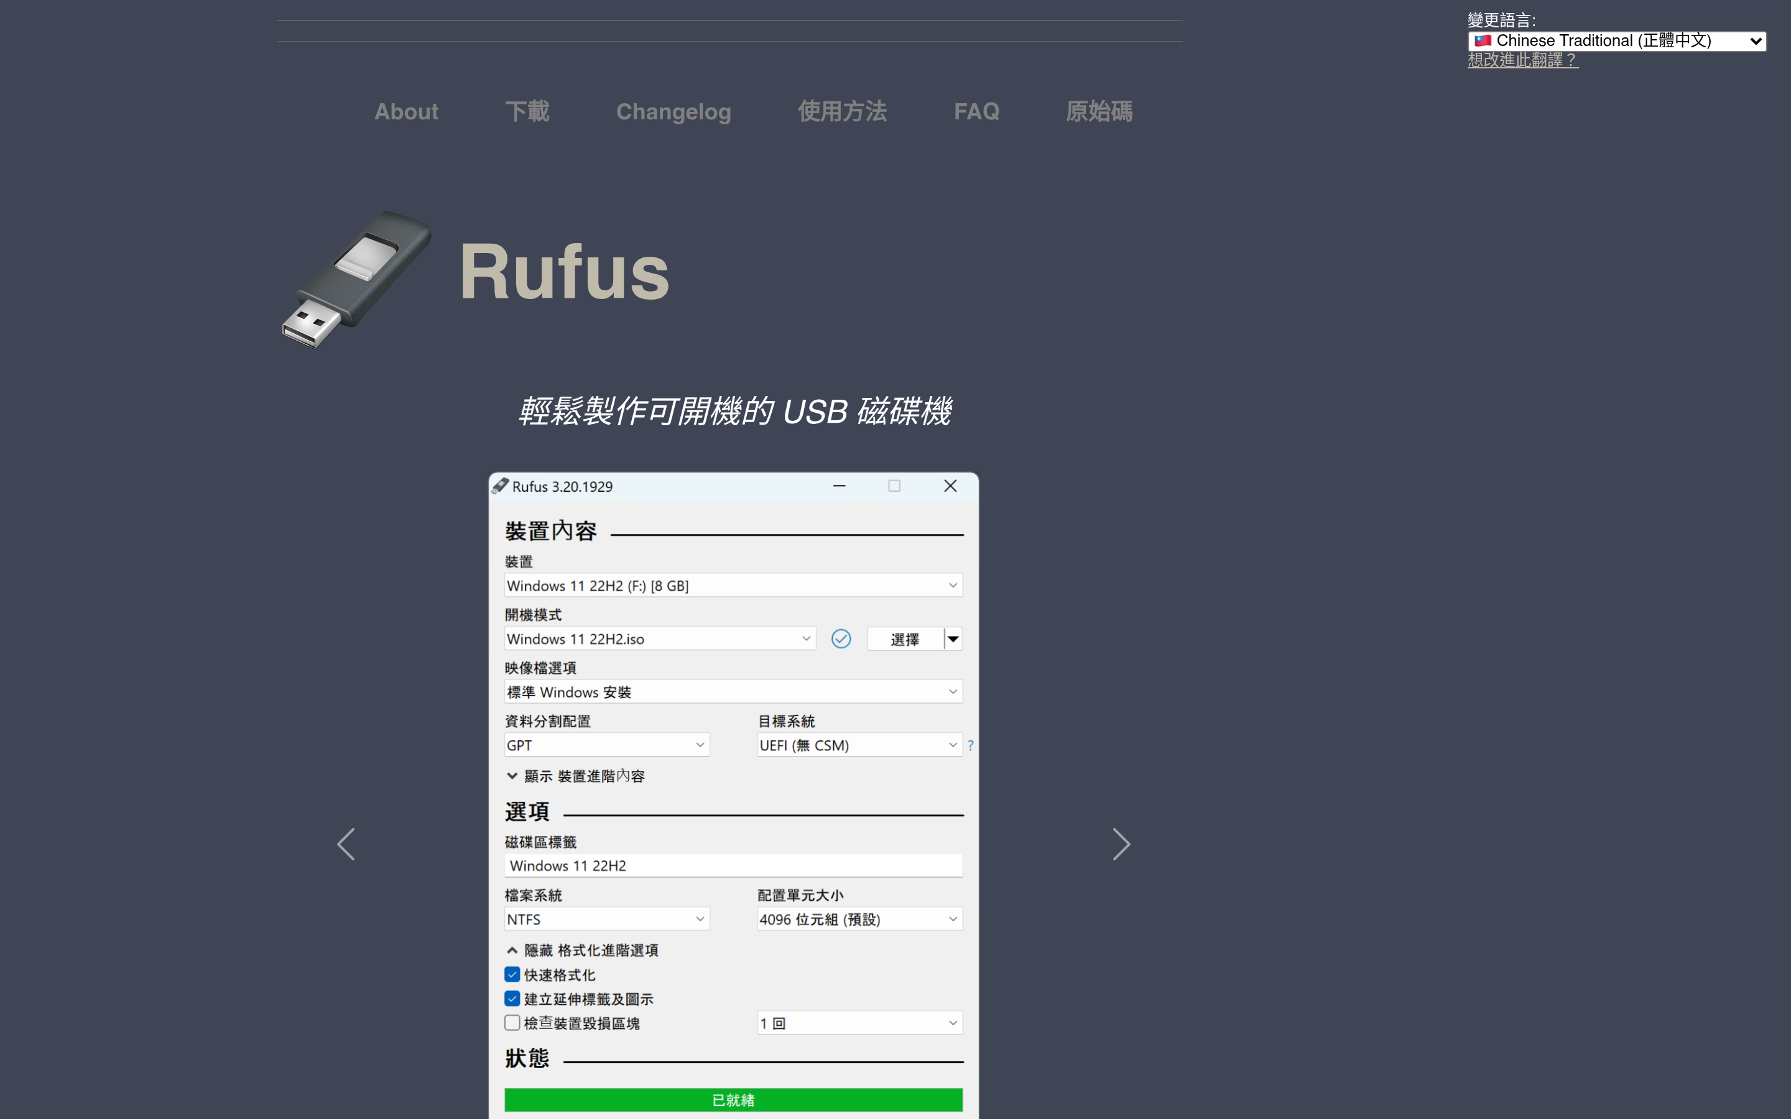Viewport: 1791px width, 1119px height.
Task: Toggle the 建立延伸標籤及圖示 checkbox
Action: point(512,998)
